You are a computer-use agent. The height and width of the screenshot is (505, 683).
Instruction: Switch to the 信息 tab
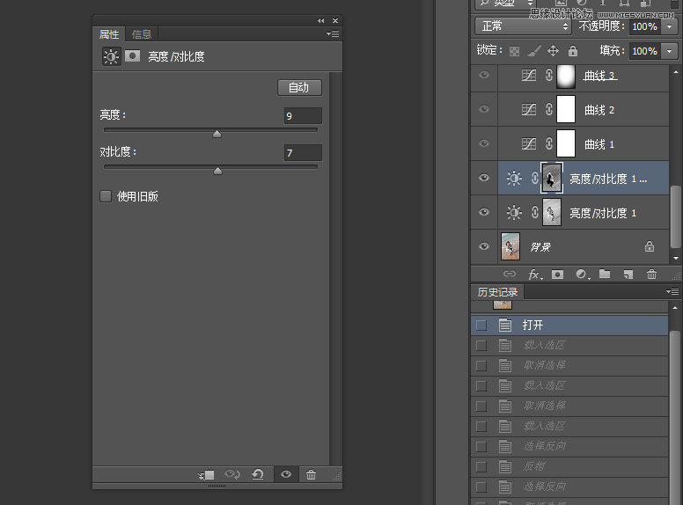click(x=142, y=34)
